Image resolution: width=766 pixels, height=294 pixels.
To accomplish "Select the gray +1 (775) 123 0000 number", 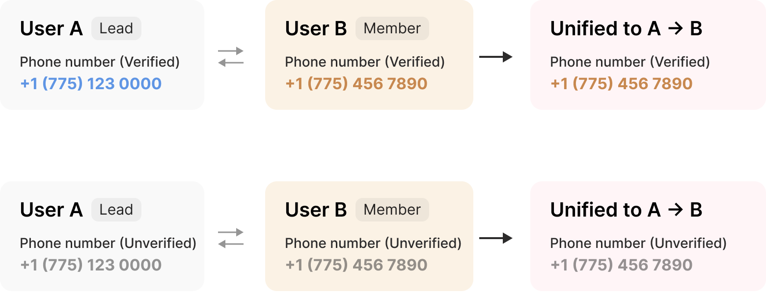I will (x=91, y=265).
